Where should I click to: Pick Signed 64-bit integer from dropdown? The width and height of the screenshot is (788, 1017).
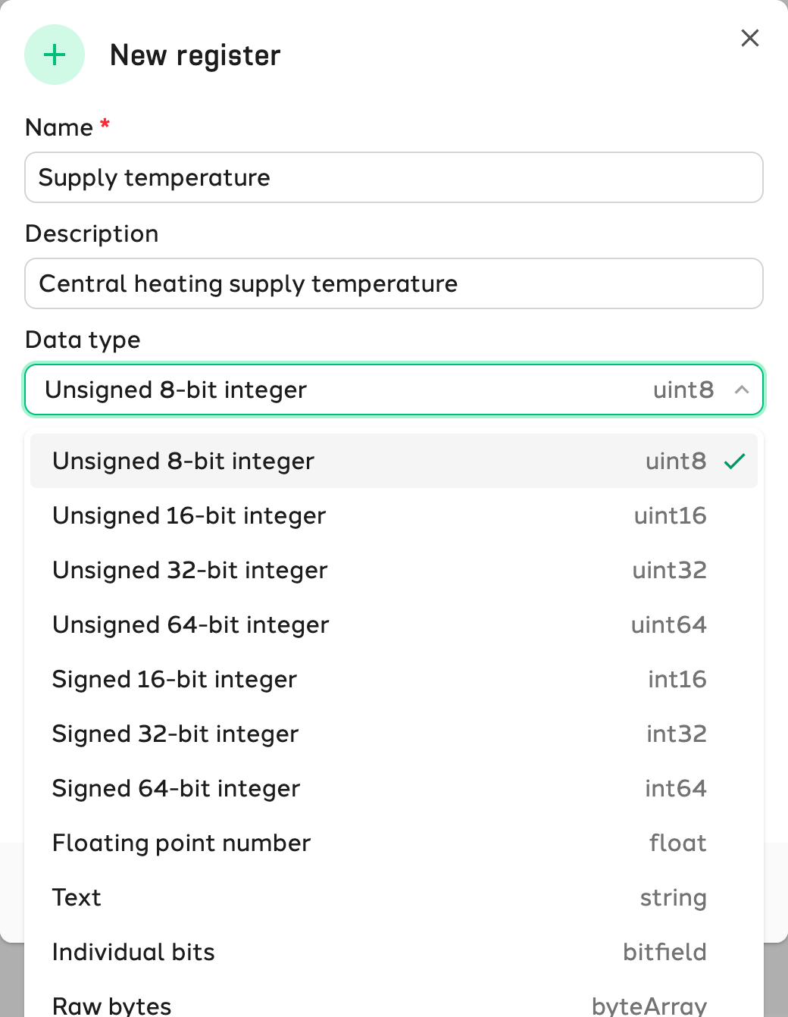pyautogui.click(x=394, y=788)
